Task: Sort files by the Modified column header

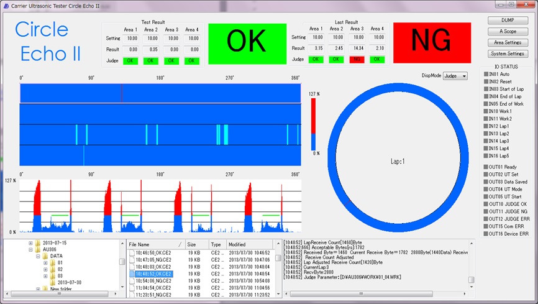Action: [x=250, y=244]
